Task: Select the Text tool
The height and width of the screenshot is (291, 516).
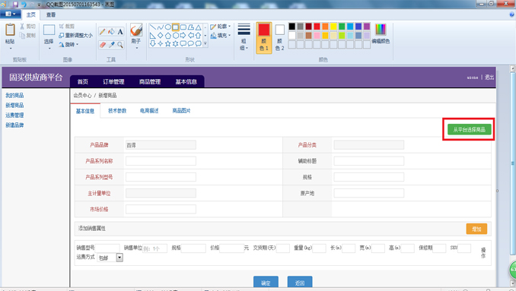Action: [x=120, y=31]
